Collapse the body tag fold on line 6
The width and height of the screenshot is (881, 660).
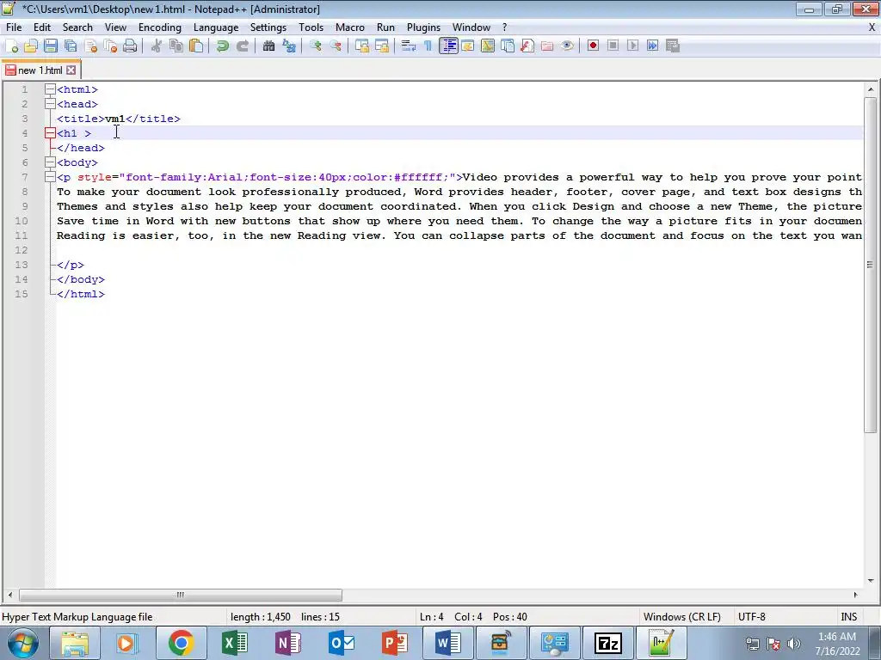[x=50, y=162]
